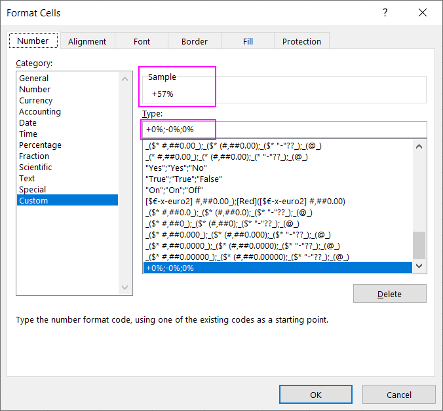
Task: Open the Protection tab
Action: pos(301,41)
